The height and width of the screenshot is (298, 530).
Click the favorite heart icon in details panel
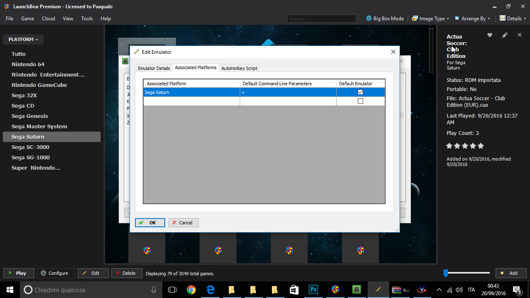[490, 35]
